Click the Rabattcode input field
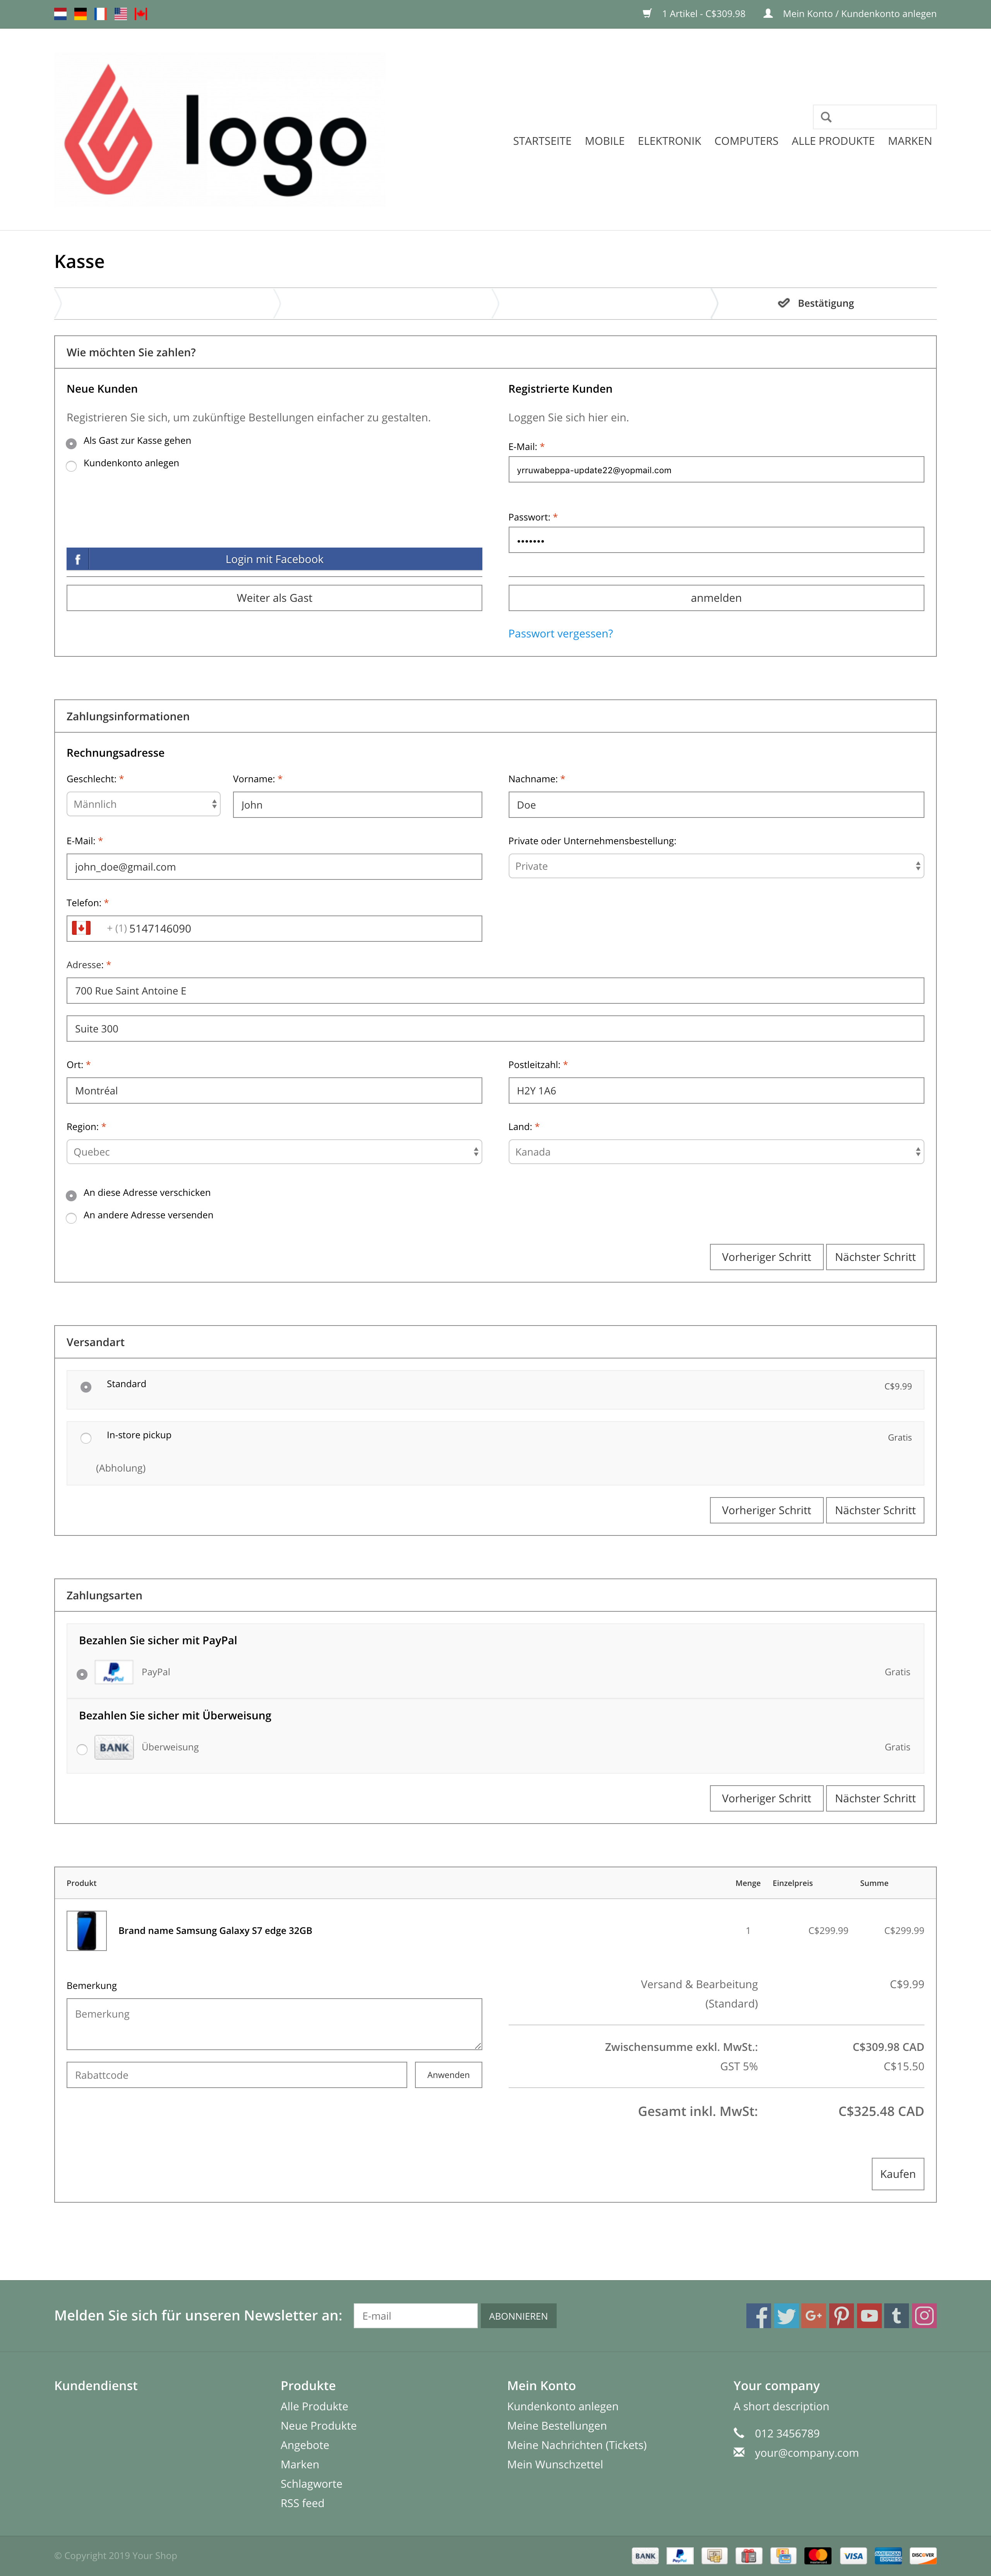The height and width of the screenshot is (2576, 991). [x=237, y=2075]
